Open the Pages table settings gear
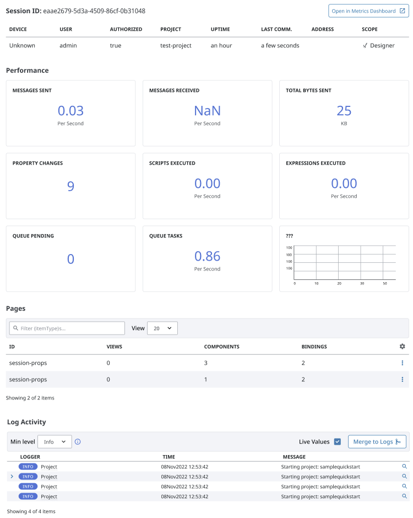Screen dimensions: 413x518 tap(402, 346)
